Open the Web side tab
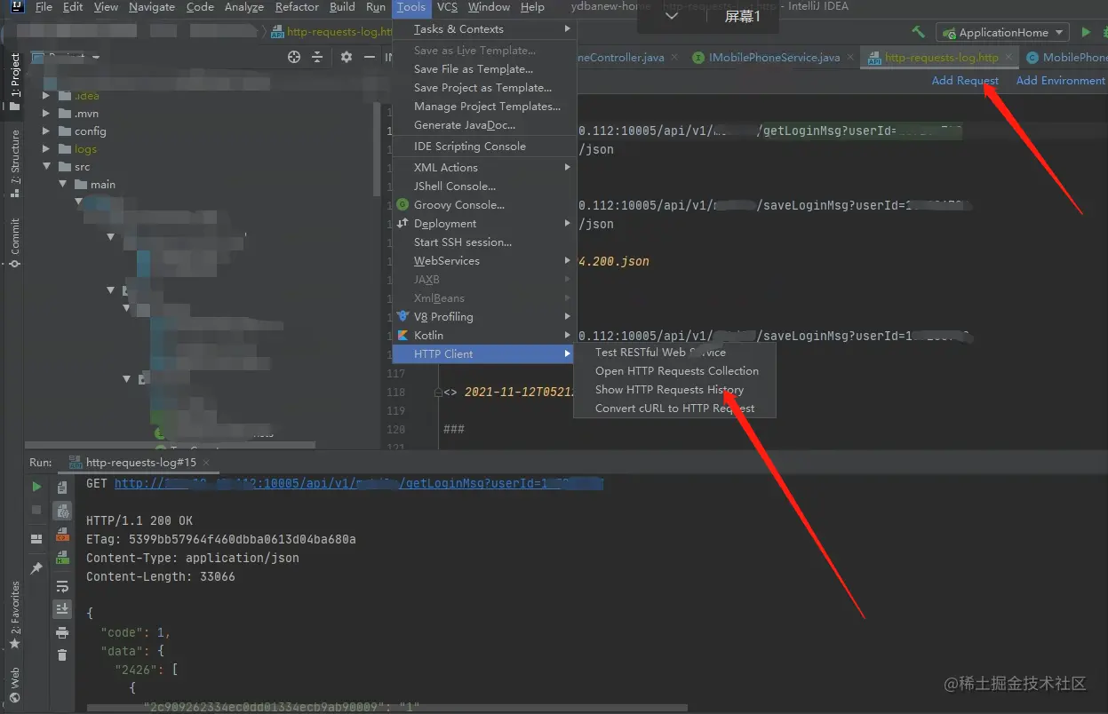Screen dimensions: 1108x714 [14, 685]
